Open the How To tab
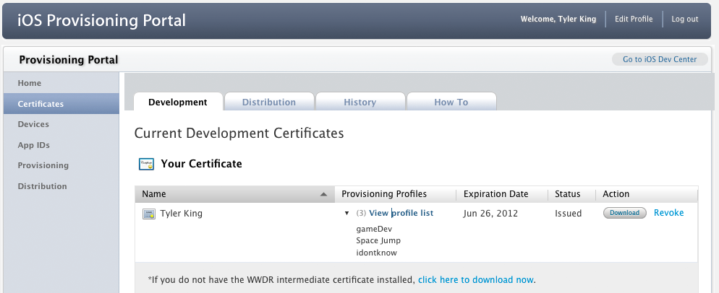The height and width of the screenshot is (293, 719). [x=451, y=102]
